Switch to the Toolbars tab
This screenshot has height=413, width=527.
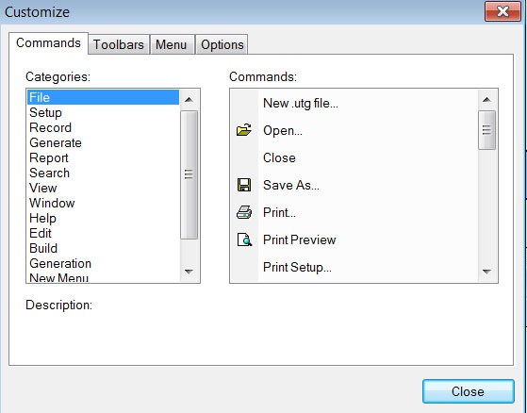pyautogui.click(x=119, y=44)
